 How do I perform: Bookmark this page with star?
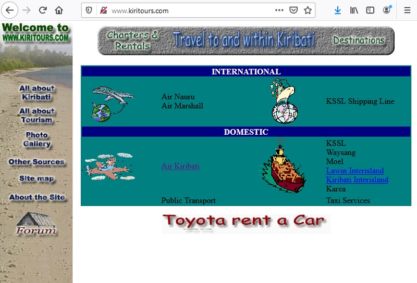coord(308,10)
